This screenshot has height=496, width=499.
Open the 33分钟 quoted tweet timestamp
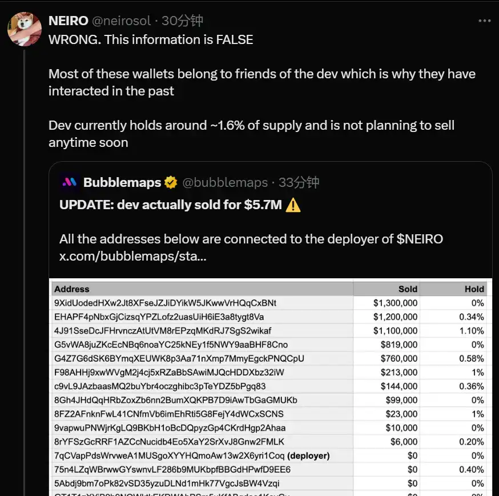click(299, 183)
